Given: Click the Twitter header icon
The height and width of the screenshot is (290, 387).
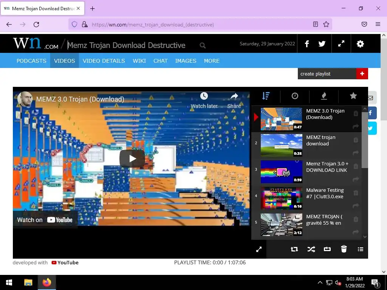Looking at the screenshot, I should pyautogui.click(x=322, y=44).
